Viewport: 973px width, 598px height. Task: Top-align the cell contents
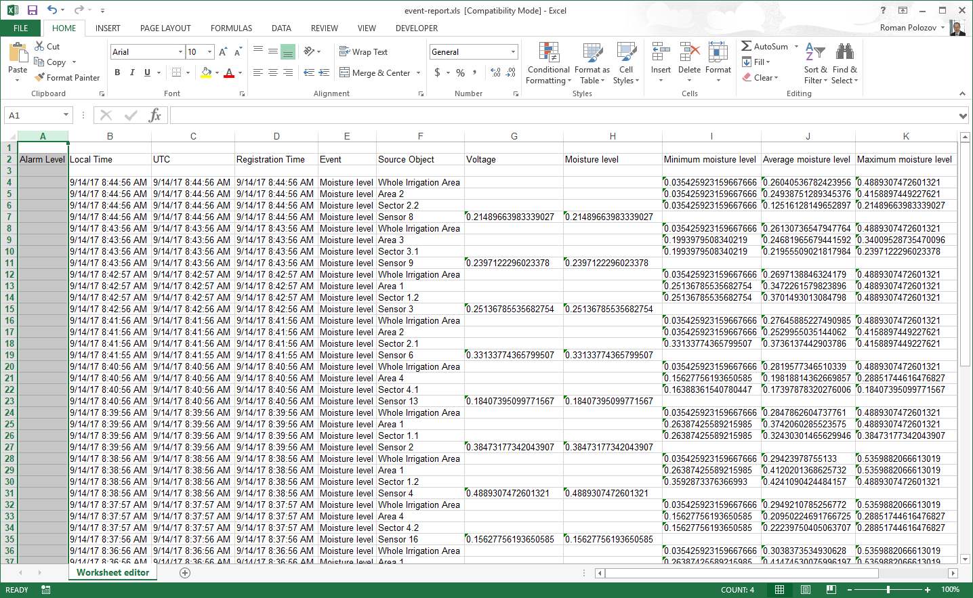258,51
